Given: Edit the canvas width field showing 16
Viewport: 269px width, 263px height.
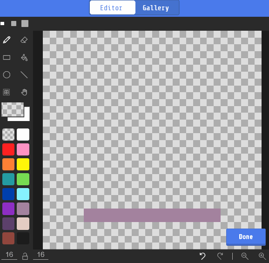Looking at the screenshot, I should (x=9, y=255).
